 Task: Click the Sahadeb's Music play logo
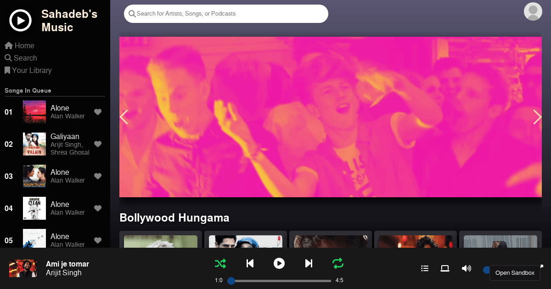pos(20,20)
